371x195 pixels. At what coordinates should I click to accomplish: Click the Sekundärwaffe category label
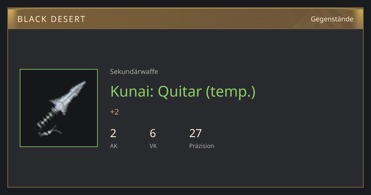coord(134,71)
